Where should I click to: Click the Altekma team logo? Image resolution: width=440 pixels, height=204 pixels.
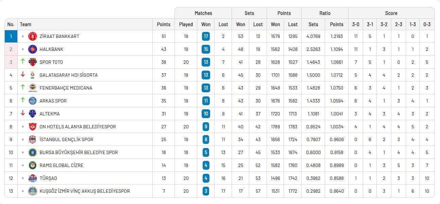pyautogui.click(x=33, y=114)
